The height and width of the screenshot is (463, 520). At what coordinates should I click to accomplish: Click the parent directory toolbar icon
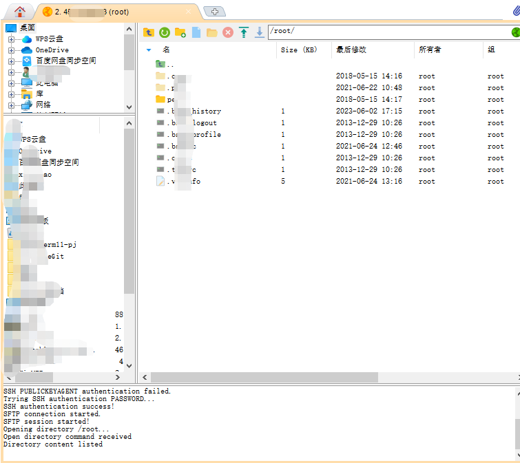point(149,32)
